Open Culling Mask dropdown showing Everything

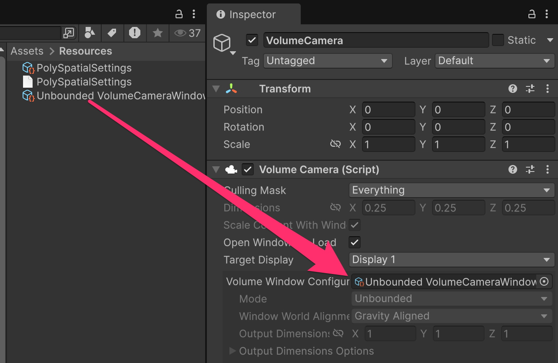coord(452,190)
